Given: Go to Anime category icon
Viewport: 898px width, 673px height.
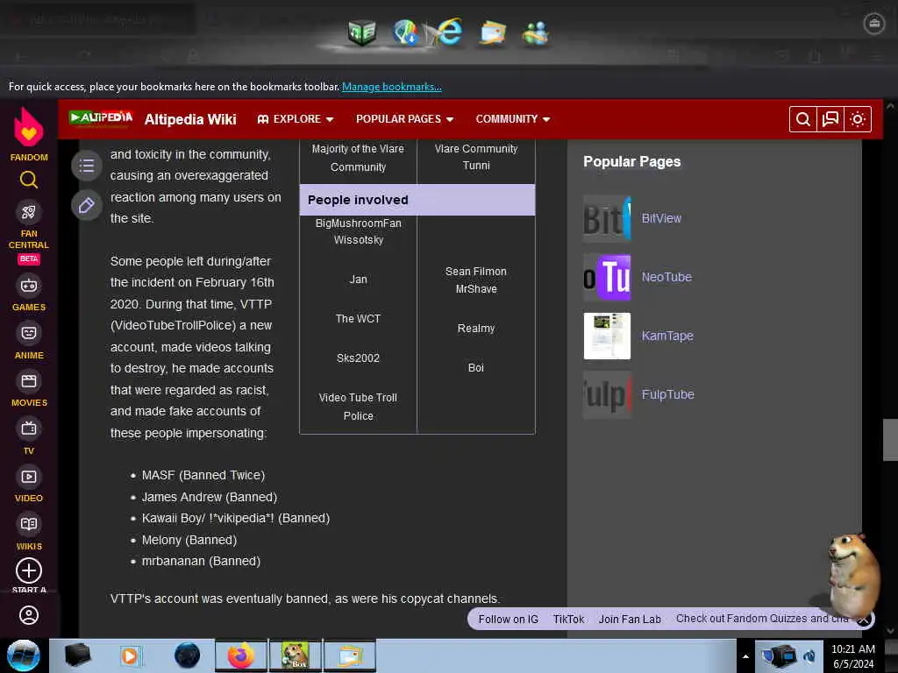Looking at the screenshot, I should coord(29,332).
